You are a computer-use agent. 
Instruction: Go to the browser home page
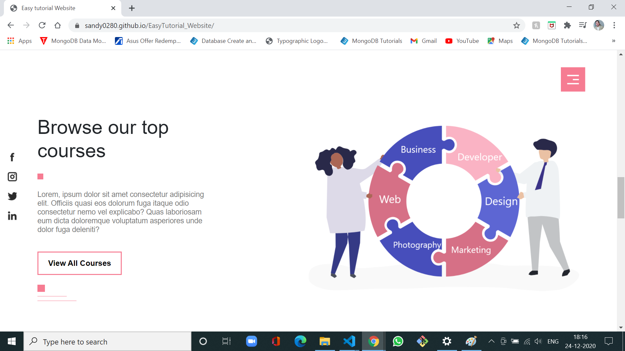tap(58, 25)
